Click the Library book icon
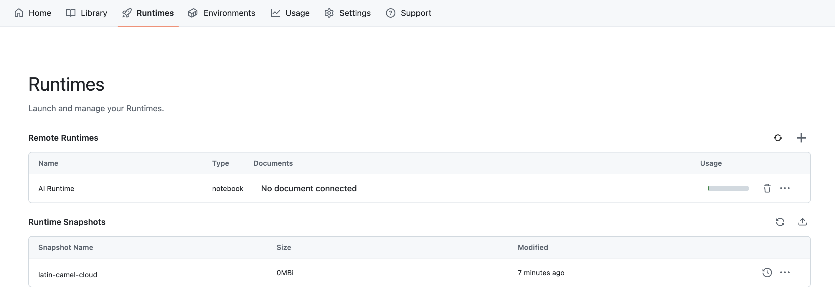Image resolution: width=835 pixels, height=292 pixels. 71,13
